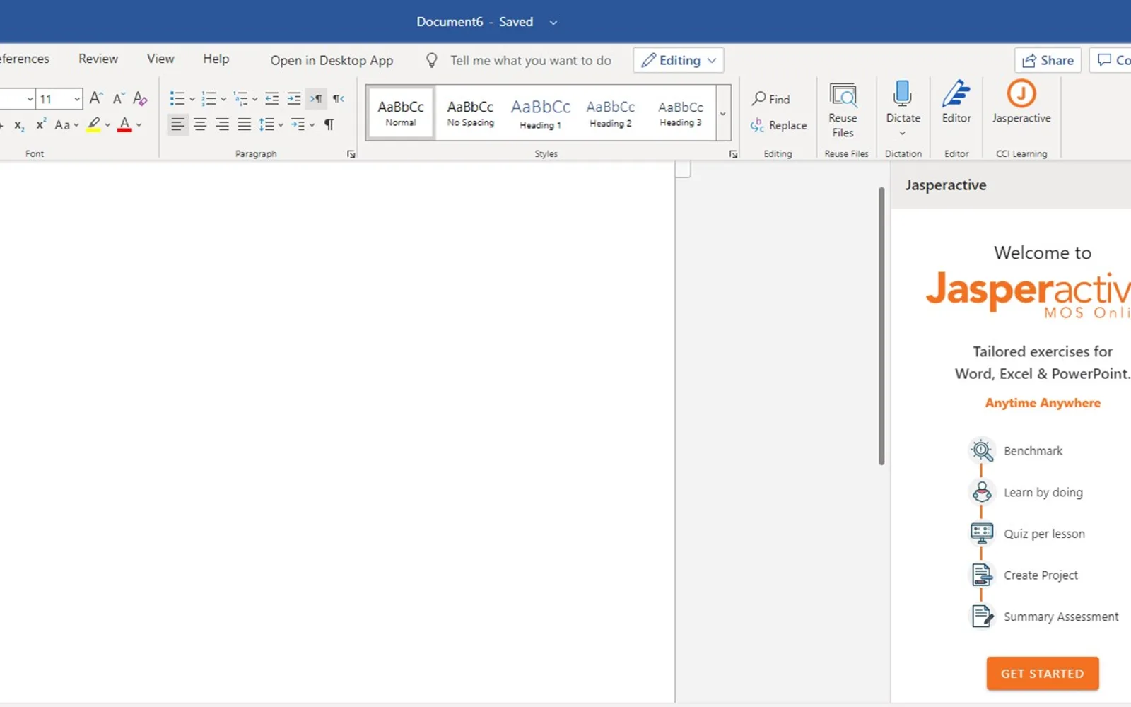This screenshot has width=1131, height=707.
Task: Expand the Styles gallery
Action: coord(723,113)
